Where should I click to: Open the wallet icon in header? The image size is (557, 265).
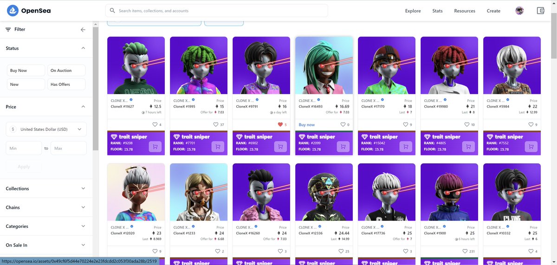tap(540, 11)
